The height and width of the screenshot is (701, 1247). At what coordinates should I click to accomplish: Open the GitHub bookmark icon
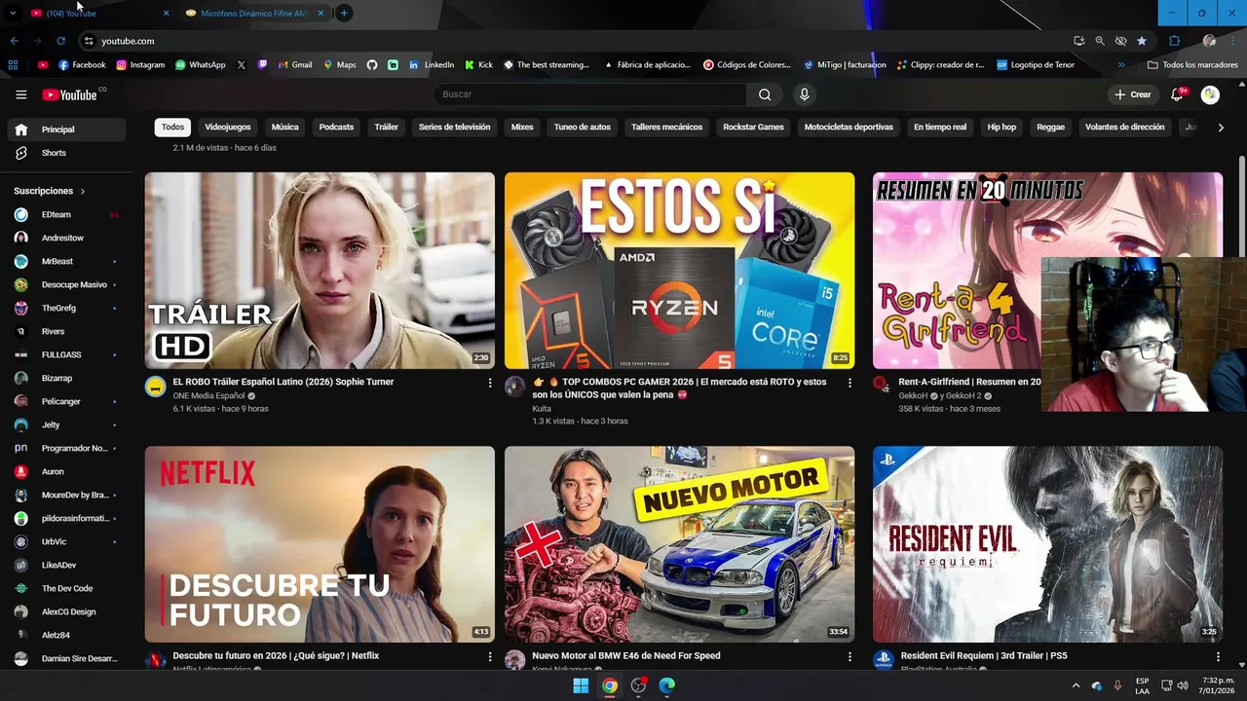372,65
